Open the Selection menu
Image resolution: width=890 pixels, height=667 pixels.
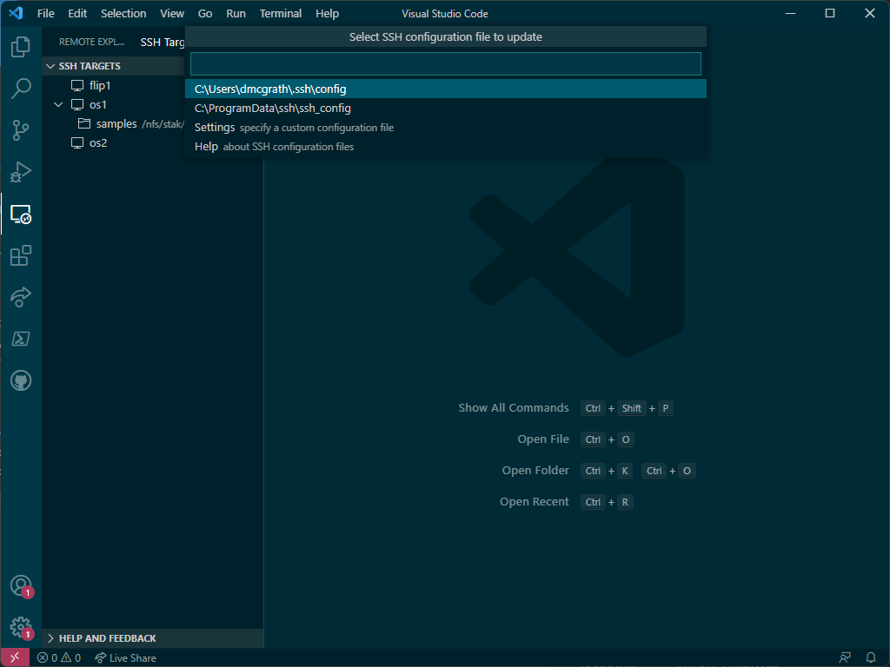(x=123, y=13)
